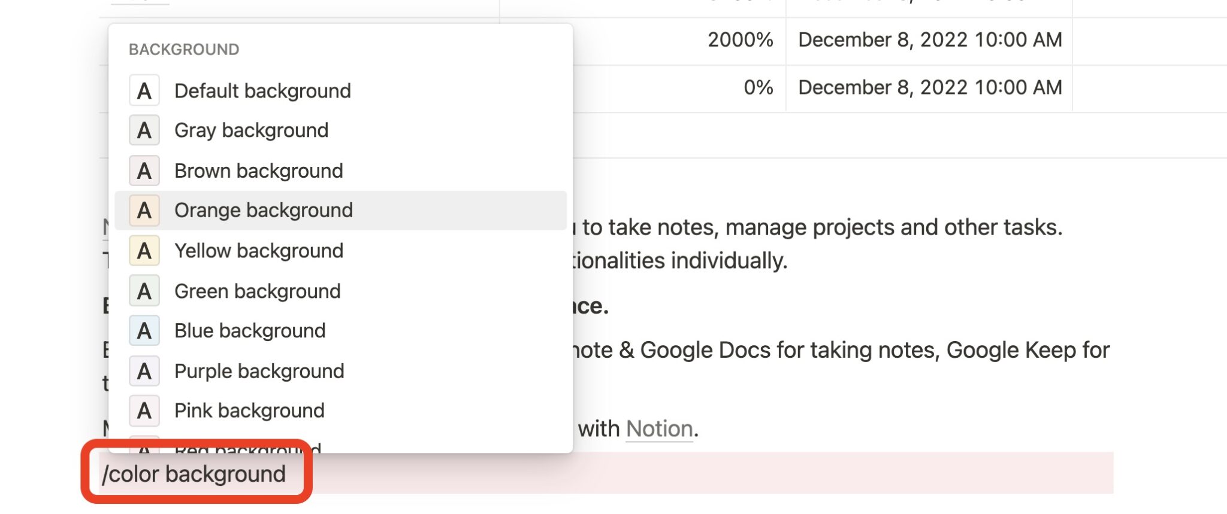Click the Pink background option

pyautogui.click(x=249, y=410)
